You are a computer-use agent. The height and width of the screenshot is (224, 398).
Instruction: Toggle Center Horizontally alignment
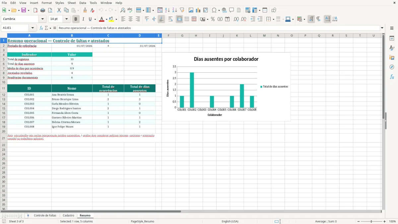pos(131,19)
